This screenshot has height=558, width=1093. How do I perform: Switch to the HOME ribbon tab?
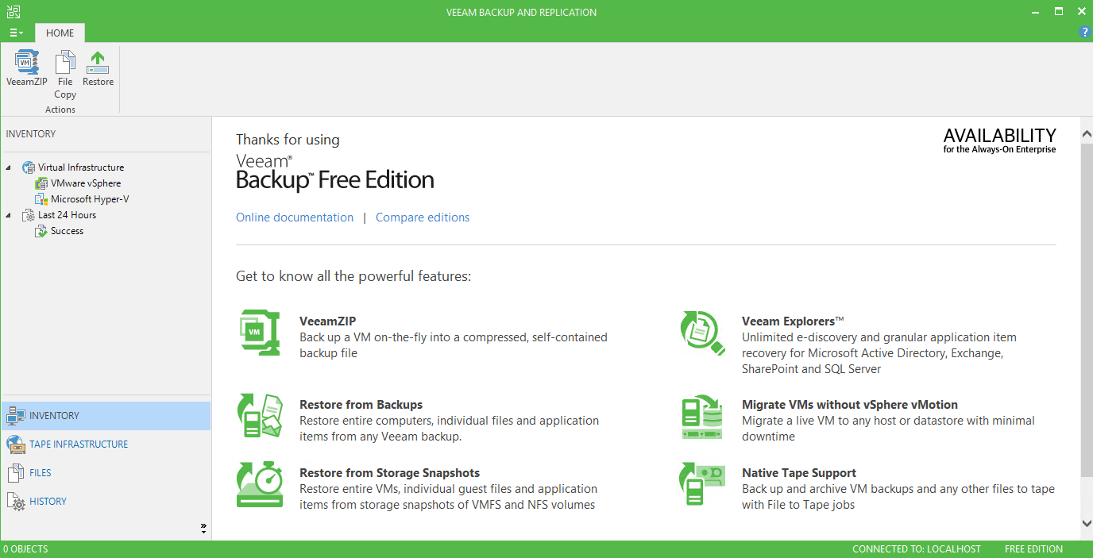click(x=60, y=33)
